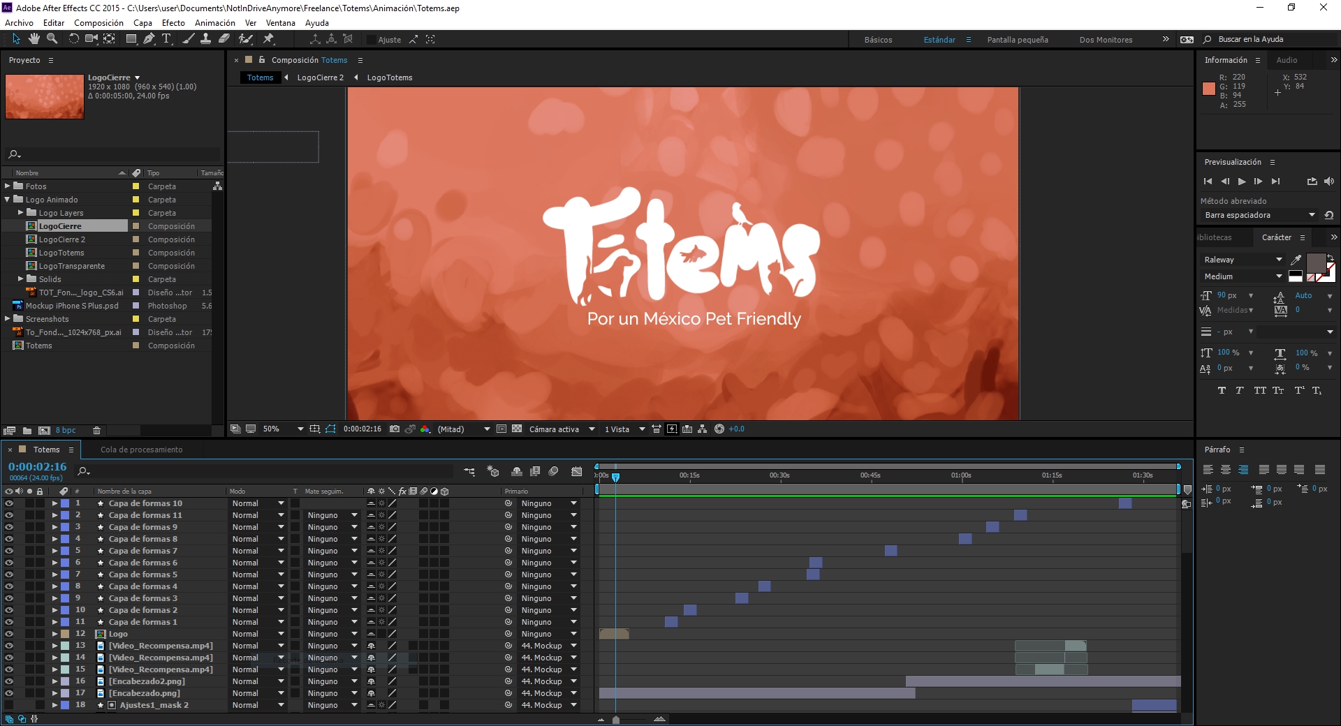1341x726 pixels.
Task: Jump to the first frame
Action: pos(1208,181)
